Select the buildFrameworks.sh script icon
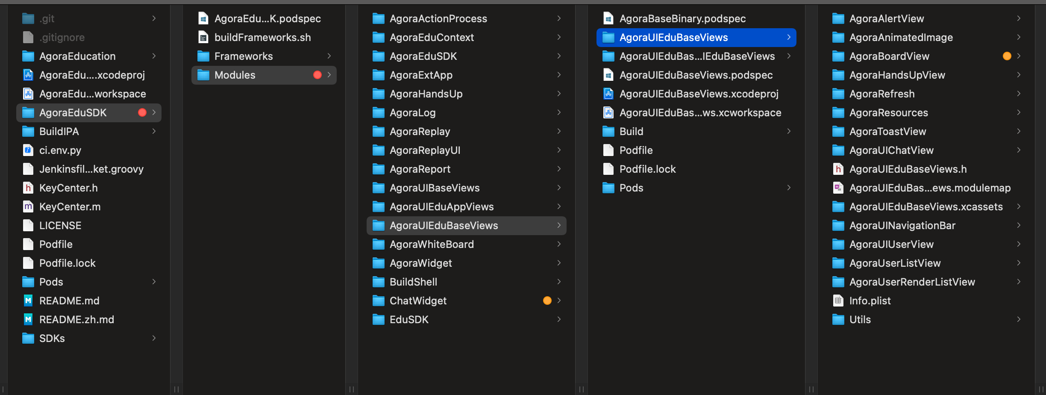 [x=203, y=37]
